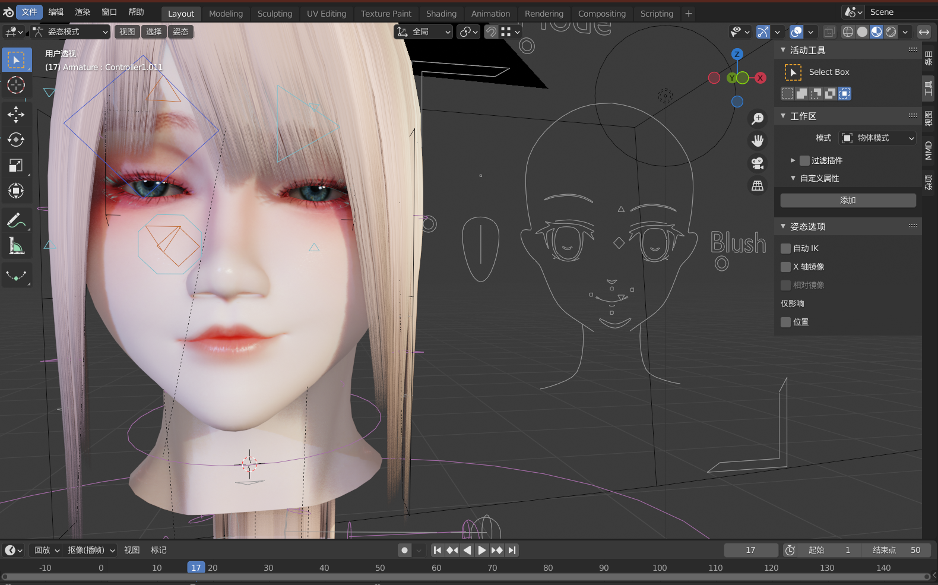The image size is (938, 585).
Task: Click the current frame field showing 17
Action: point(750,550)
